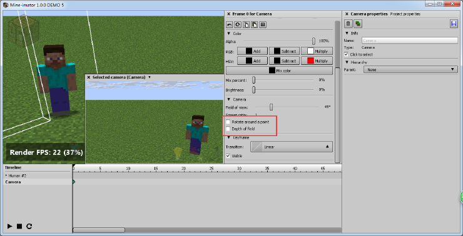Click the duplicate object icon beside trash
This screenshot has width=463, height=236.
pos(358,24)
